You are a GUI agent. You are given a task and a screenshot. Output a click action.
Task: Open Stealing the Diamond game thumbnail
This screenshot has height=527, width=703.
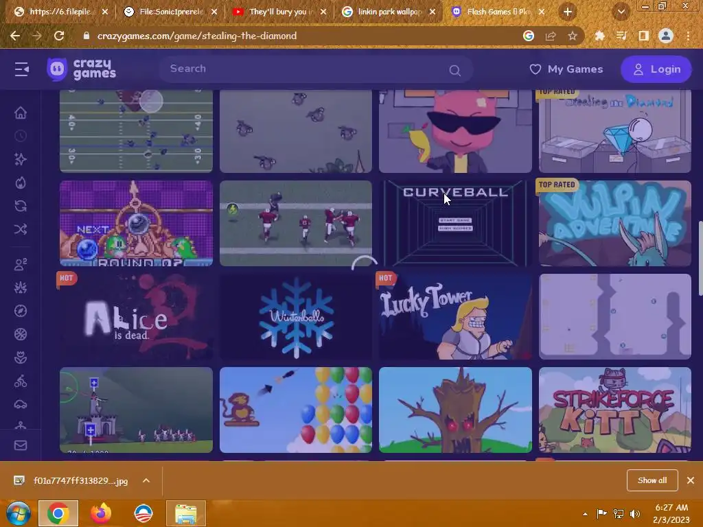tap(614, 131)
